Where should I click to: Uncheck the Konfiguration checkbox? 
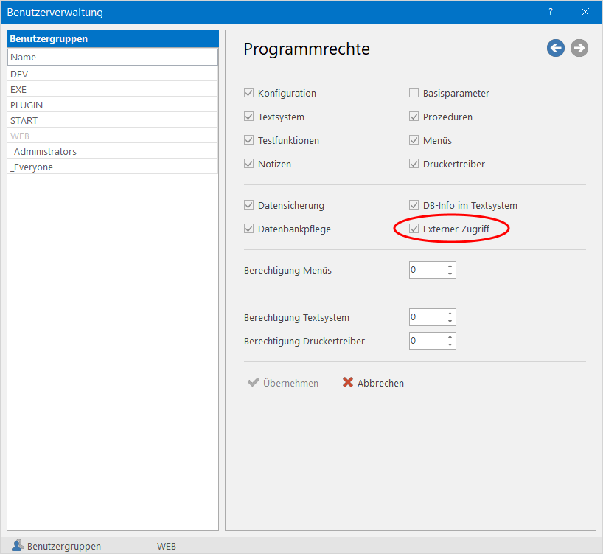(x=249, y=94)
